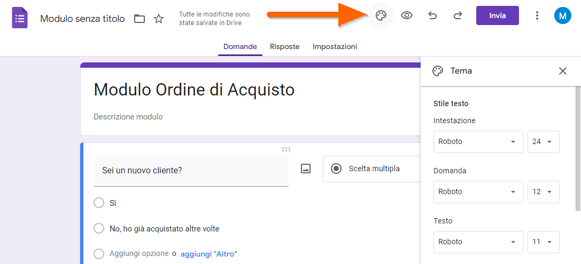Click the aggiungi "Altro" link
The height and width of the screenshot is (264, 581).
tap(208, 254)
